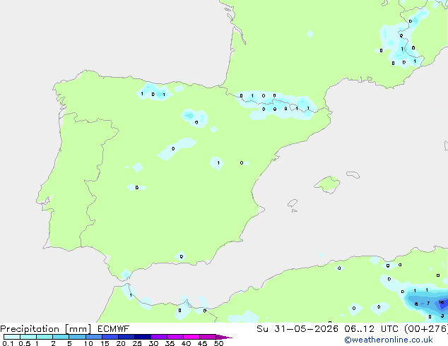Screen dimensions: 448x346
Task: Click the forecast date Su 31-05-2026 text
Action: pyautogui.click(x=297, y=329)
